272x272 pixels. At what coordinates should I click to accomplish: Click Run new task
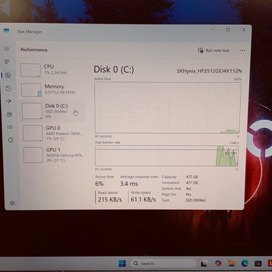214,50
